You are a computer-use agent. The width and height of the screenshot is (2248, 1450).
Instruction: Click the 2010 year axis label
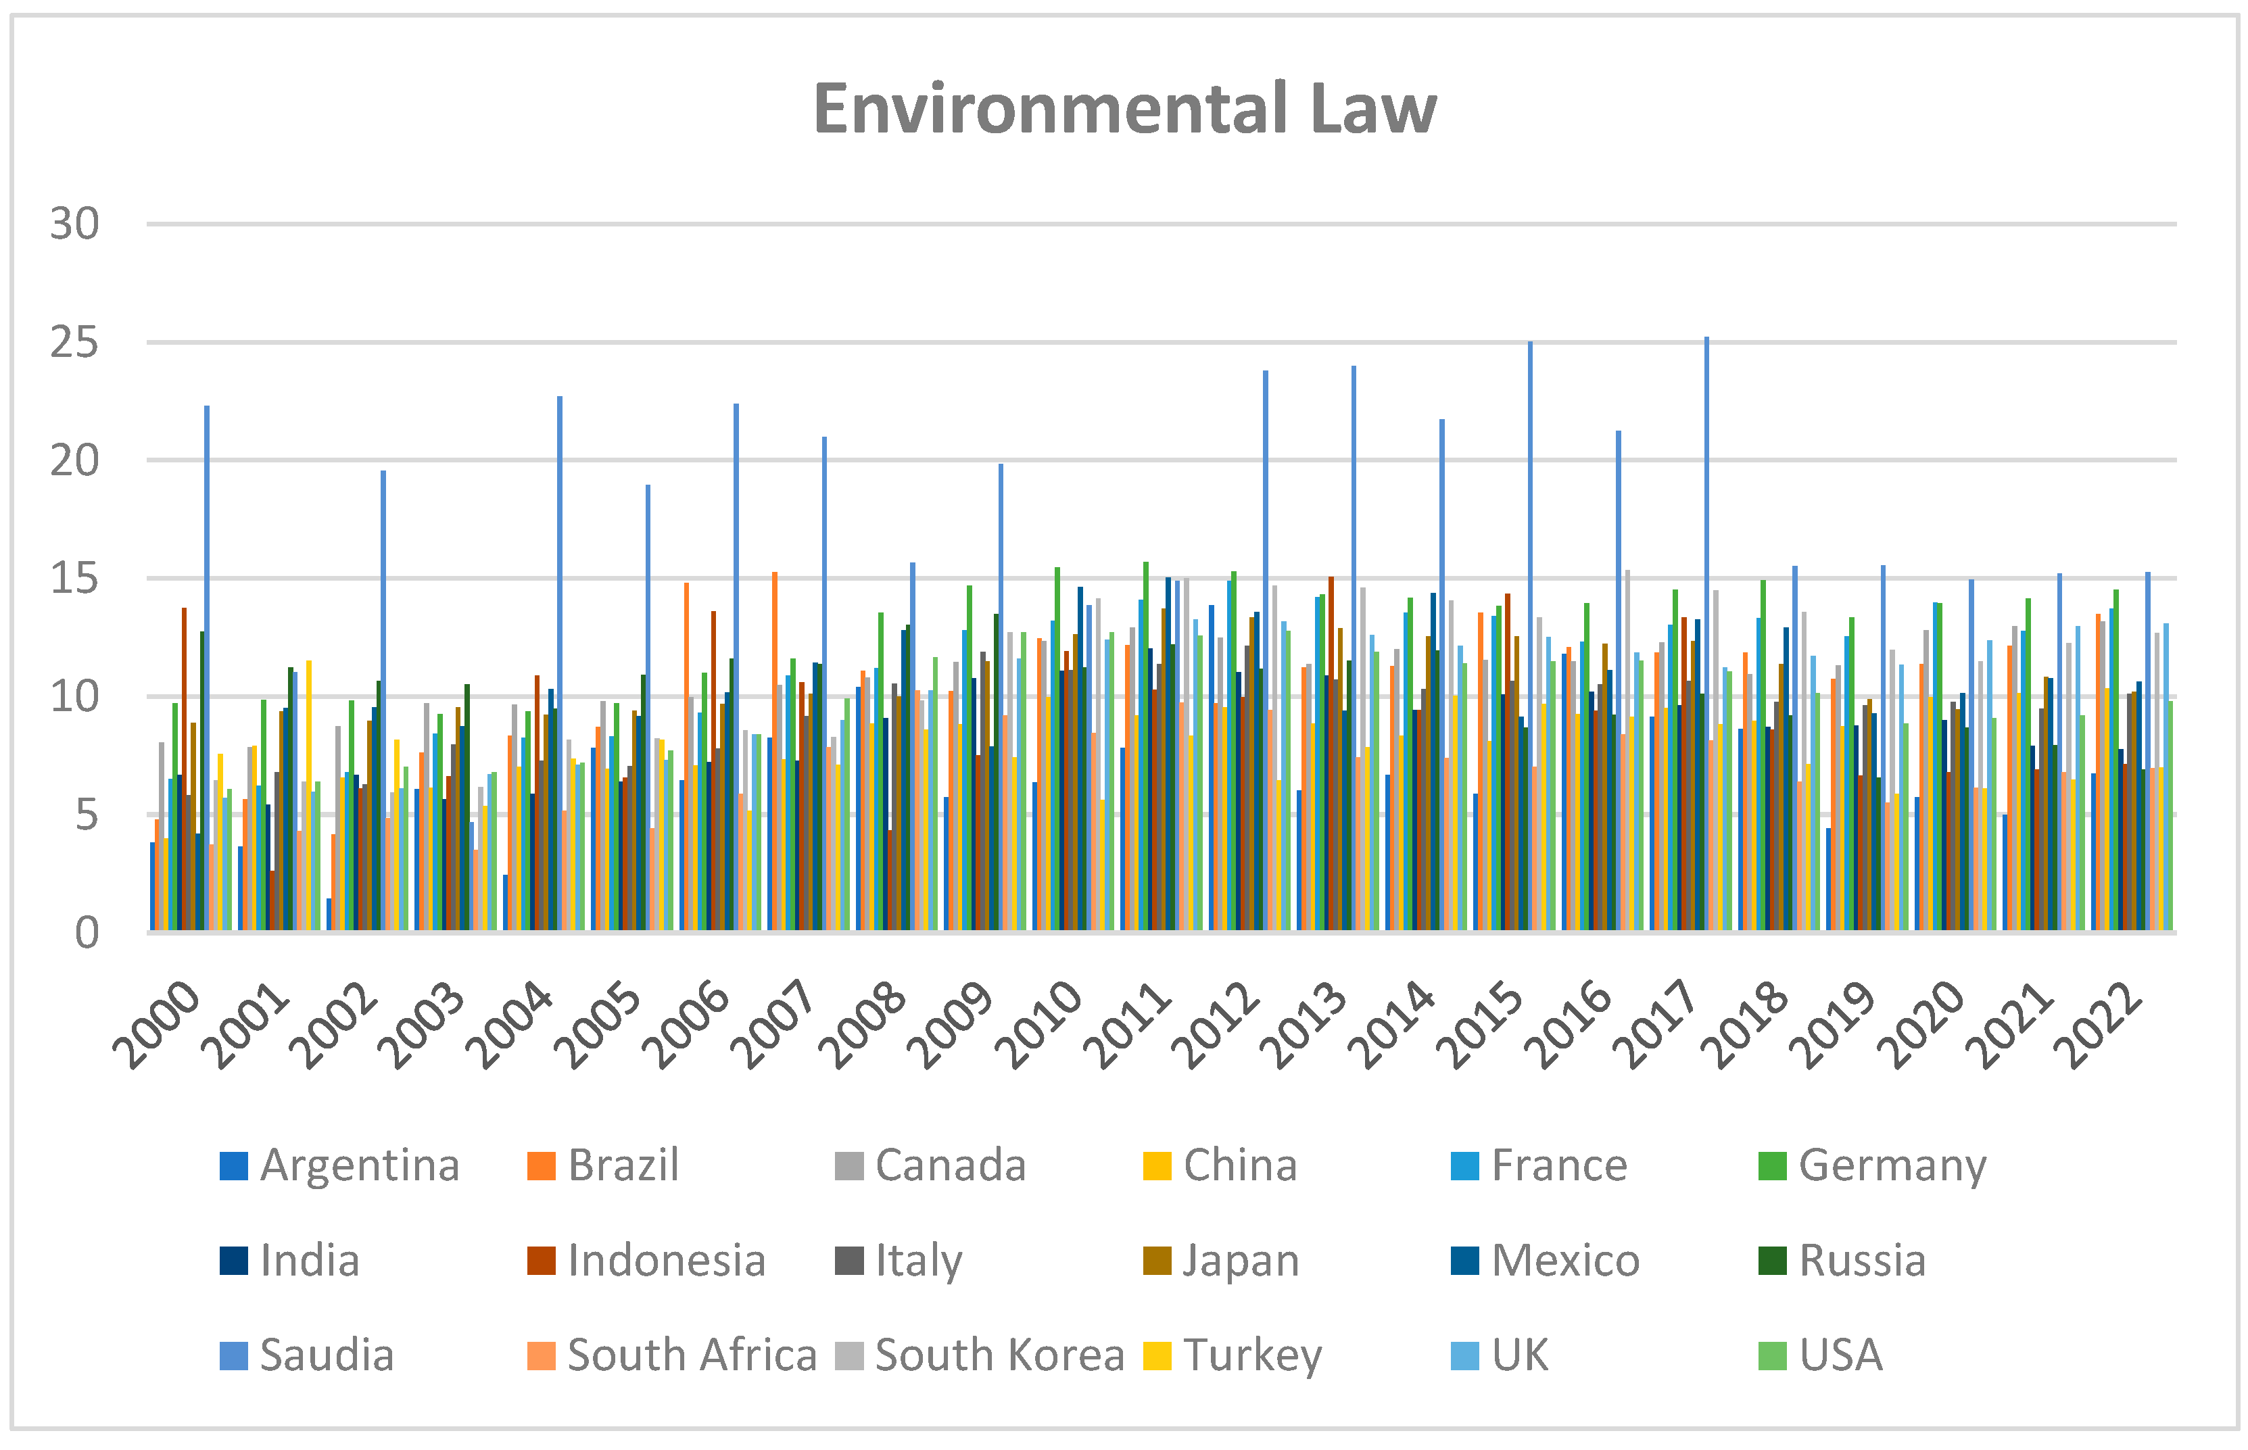[1040, 1024]
